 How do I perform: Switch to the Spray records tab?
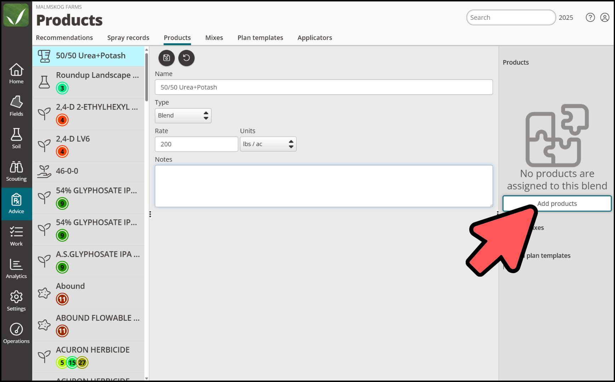pos(128,38)
